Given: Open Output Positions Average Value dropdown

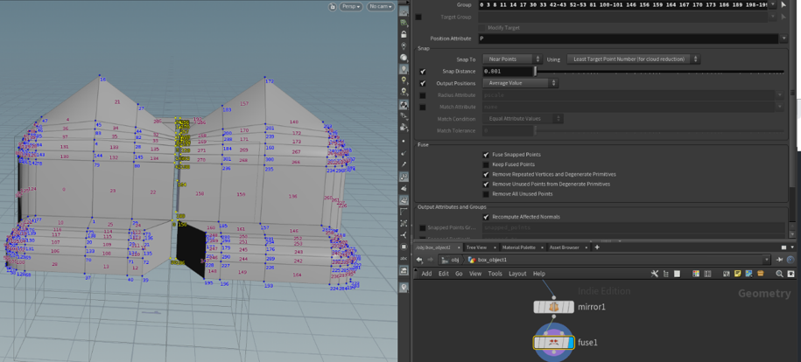Looking at the screenshot, I should [x=520, y=83].
